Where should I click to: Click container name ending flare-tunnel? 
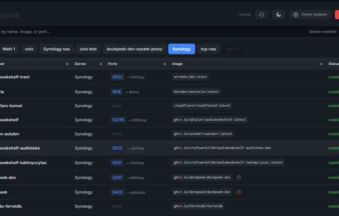11,106
